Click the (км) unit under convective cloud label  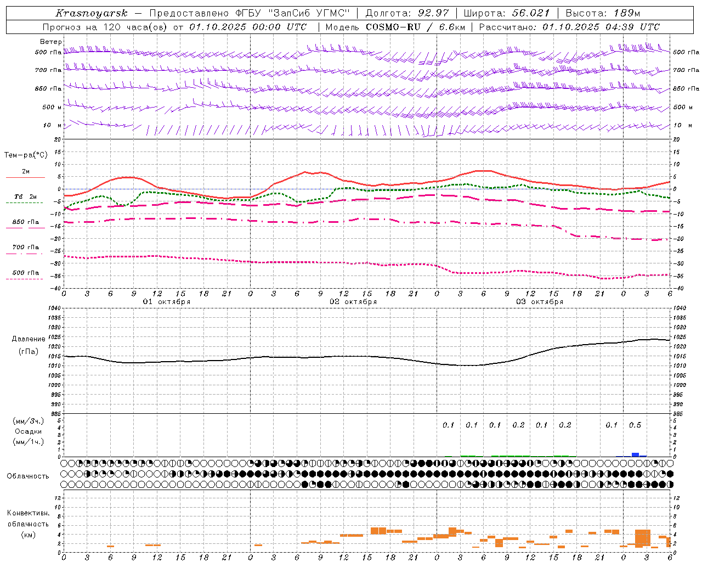point(29,535)
